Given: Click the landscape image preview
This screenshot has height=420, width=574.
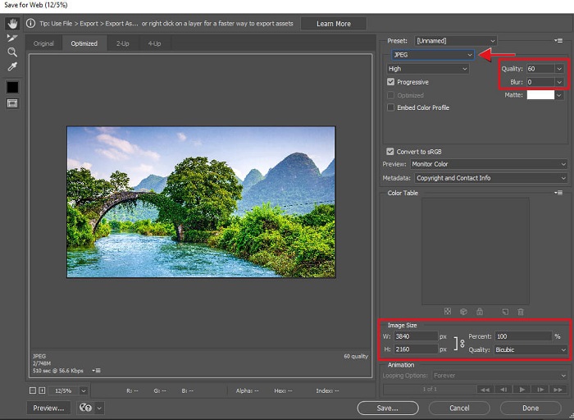Looking at the screenshot, I should pyautogui.click(x=201, y=202).
